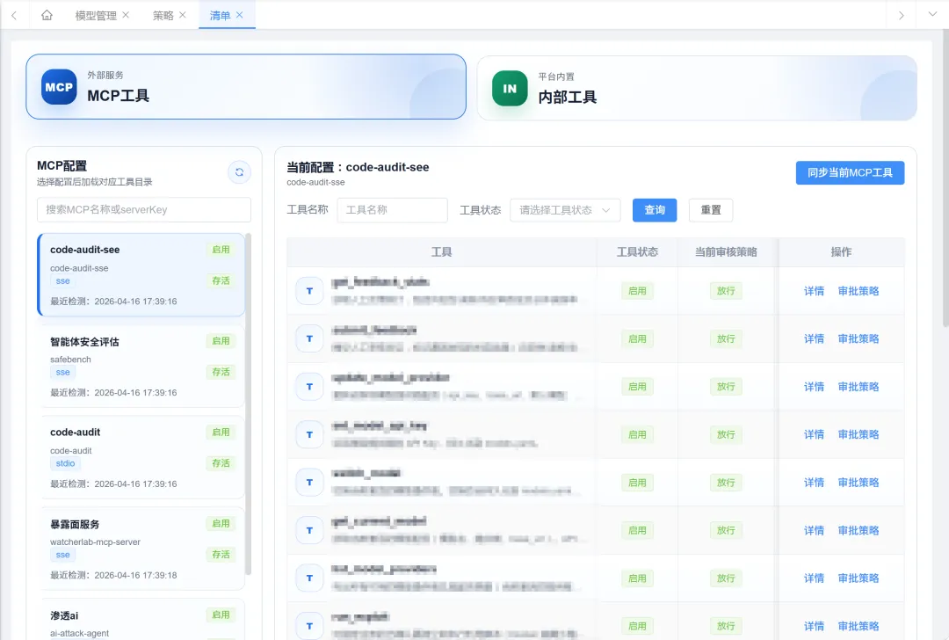Open 详情 for the second tool row
This screenshot has height=640, width=949.
pos(814,339)
